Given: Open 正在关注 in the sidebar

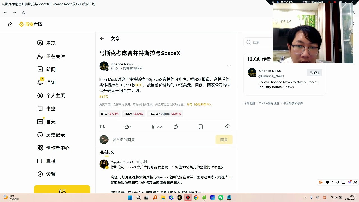Looking at the screenshot, I should pos(51,56).
